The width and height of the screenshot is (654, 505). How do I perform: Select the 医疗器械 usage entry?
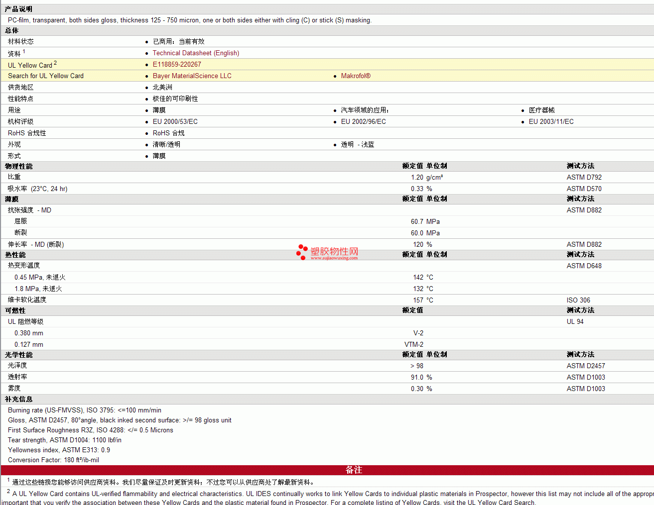tap(542, 110)
